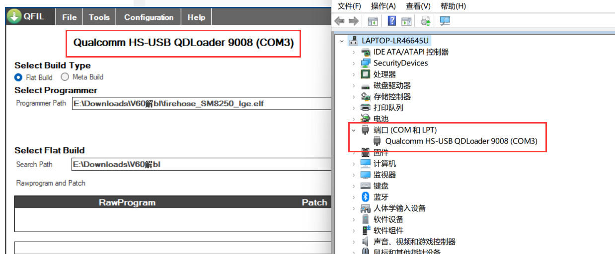This screenshot has height=254, width=615.
Task: Click the Forward arrow in Device Manager toolbar
Action: click(x=354, y=21)
